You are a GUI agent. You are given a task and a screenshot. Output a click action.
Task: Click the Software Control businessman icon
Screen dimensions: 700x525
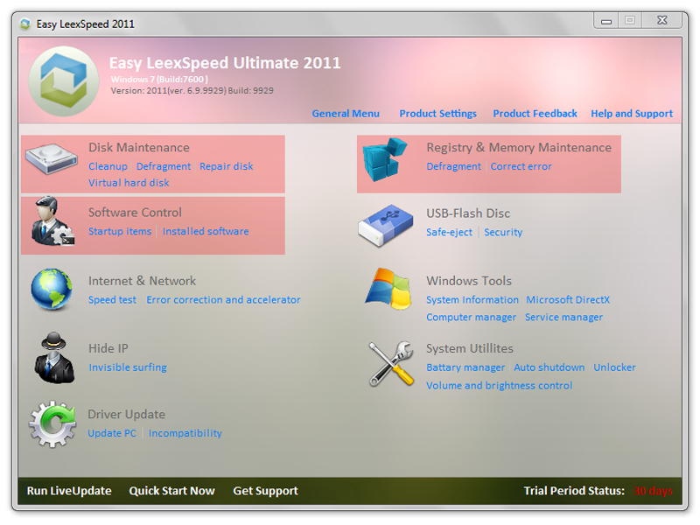coord(52,220)
